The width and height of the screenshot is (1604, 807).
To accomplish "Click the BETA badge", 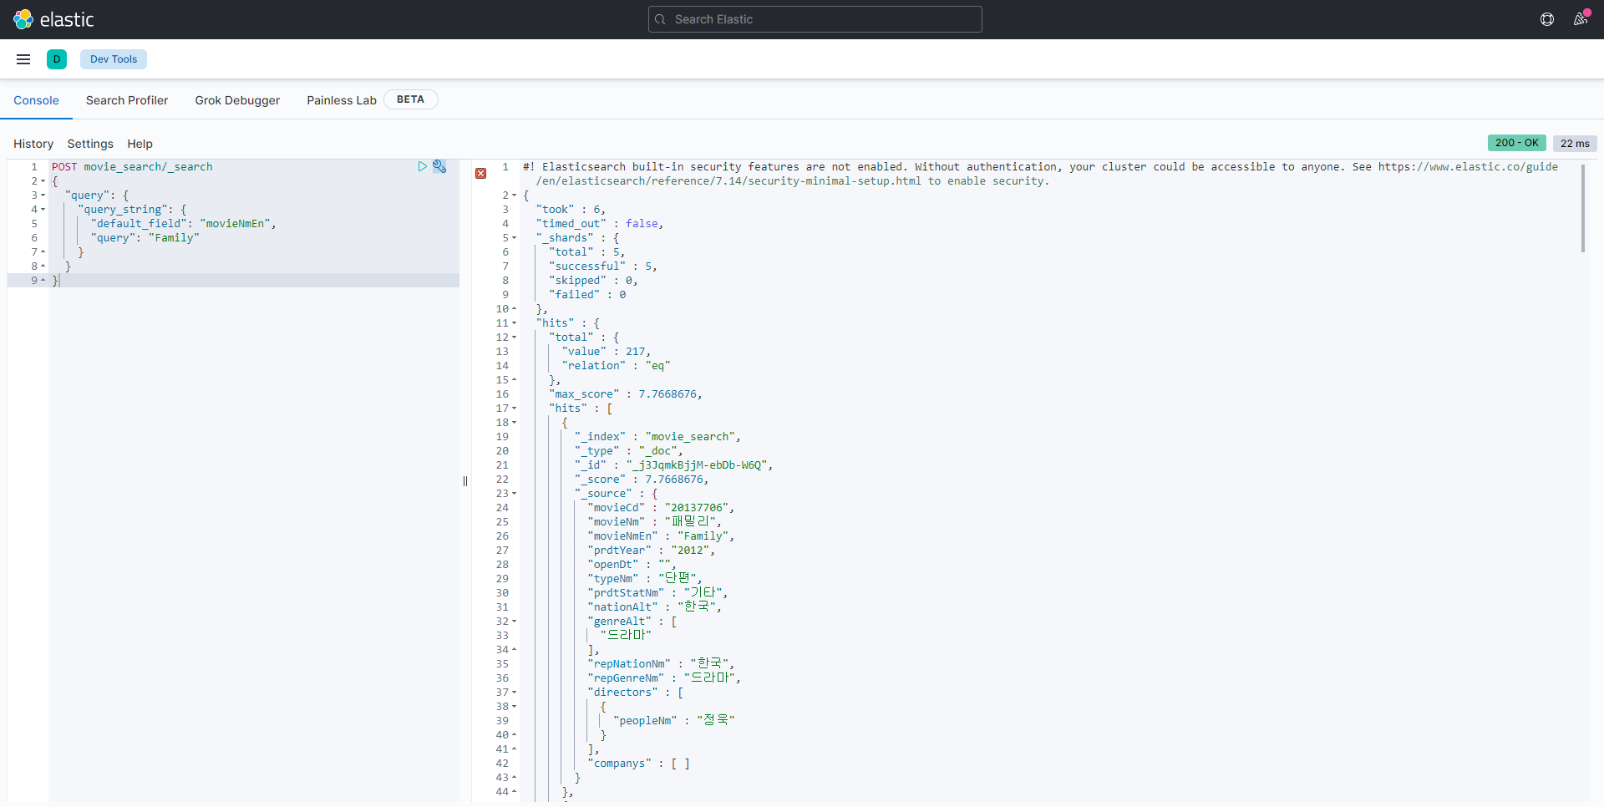I will click(410, 99).
